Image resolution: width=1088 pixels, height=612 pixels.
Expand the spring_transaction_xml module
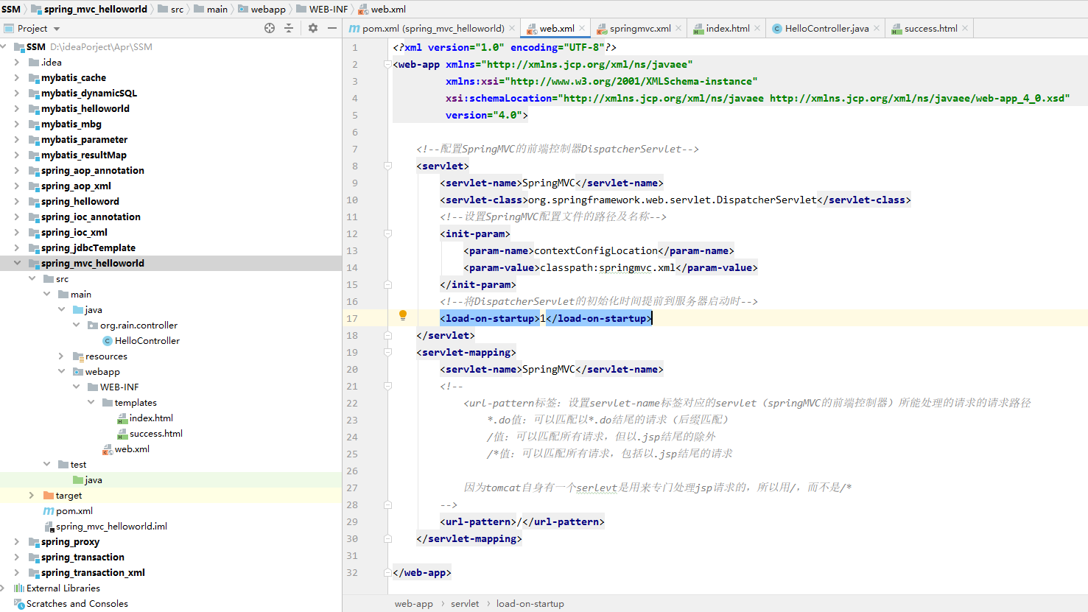pyautogui.click(x=17, y=573)
